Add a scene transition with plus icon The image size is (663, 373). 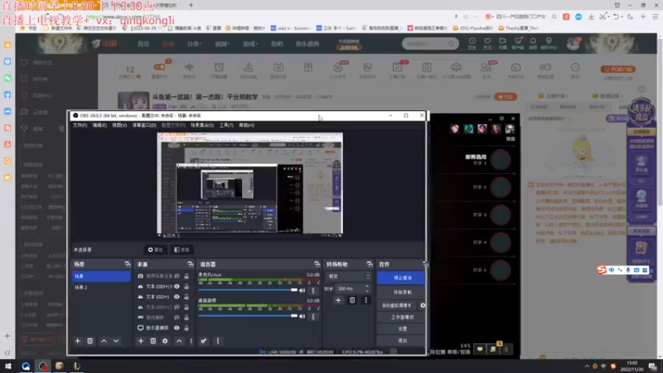[x=338, y=300]
